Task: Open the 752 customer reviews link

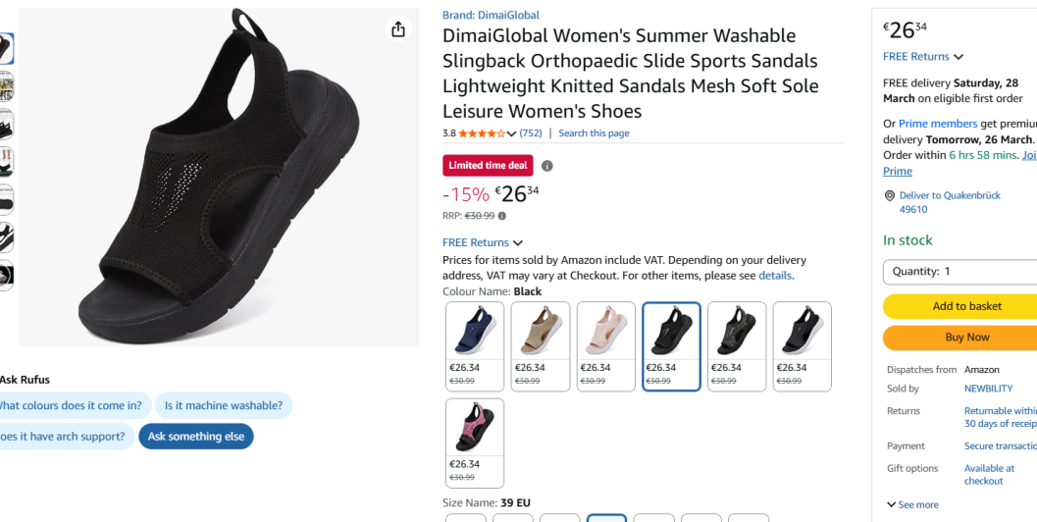Action: (x=531, y=133)
